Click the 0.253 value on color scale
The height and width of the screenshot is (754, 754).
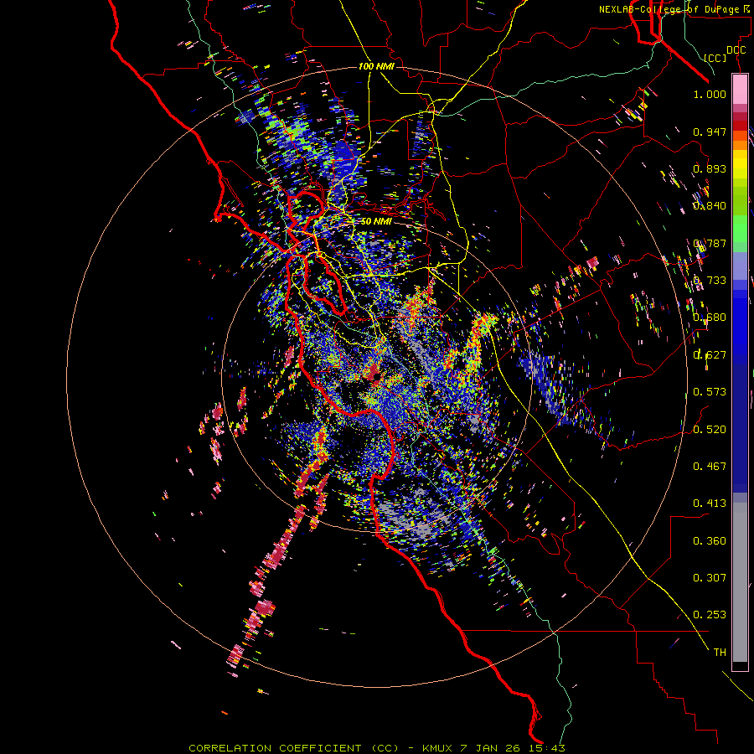coord(710,615)
